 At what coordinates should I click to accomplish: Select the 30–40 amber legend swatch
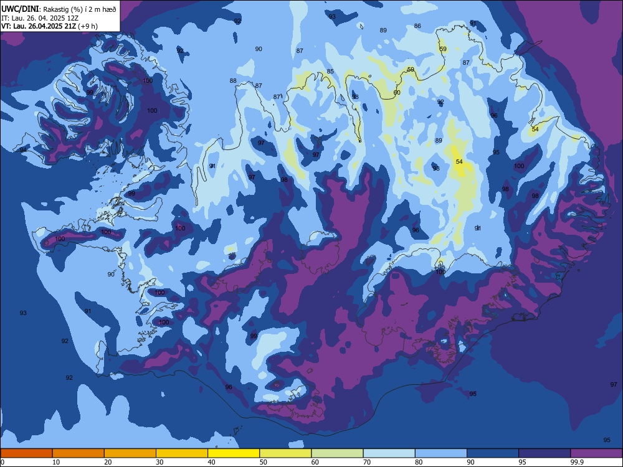pos(182,453)
